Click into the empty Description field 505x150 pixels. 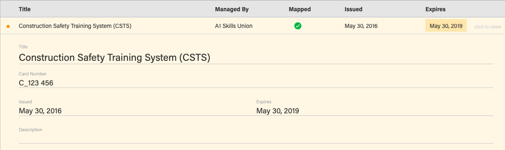[256, 138]
